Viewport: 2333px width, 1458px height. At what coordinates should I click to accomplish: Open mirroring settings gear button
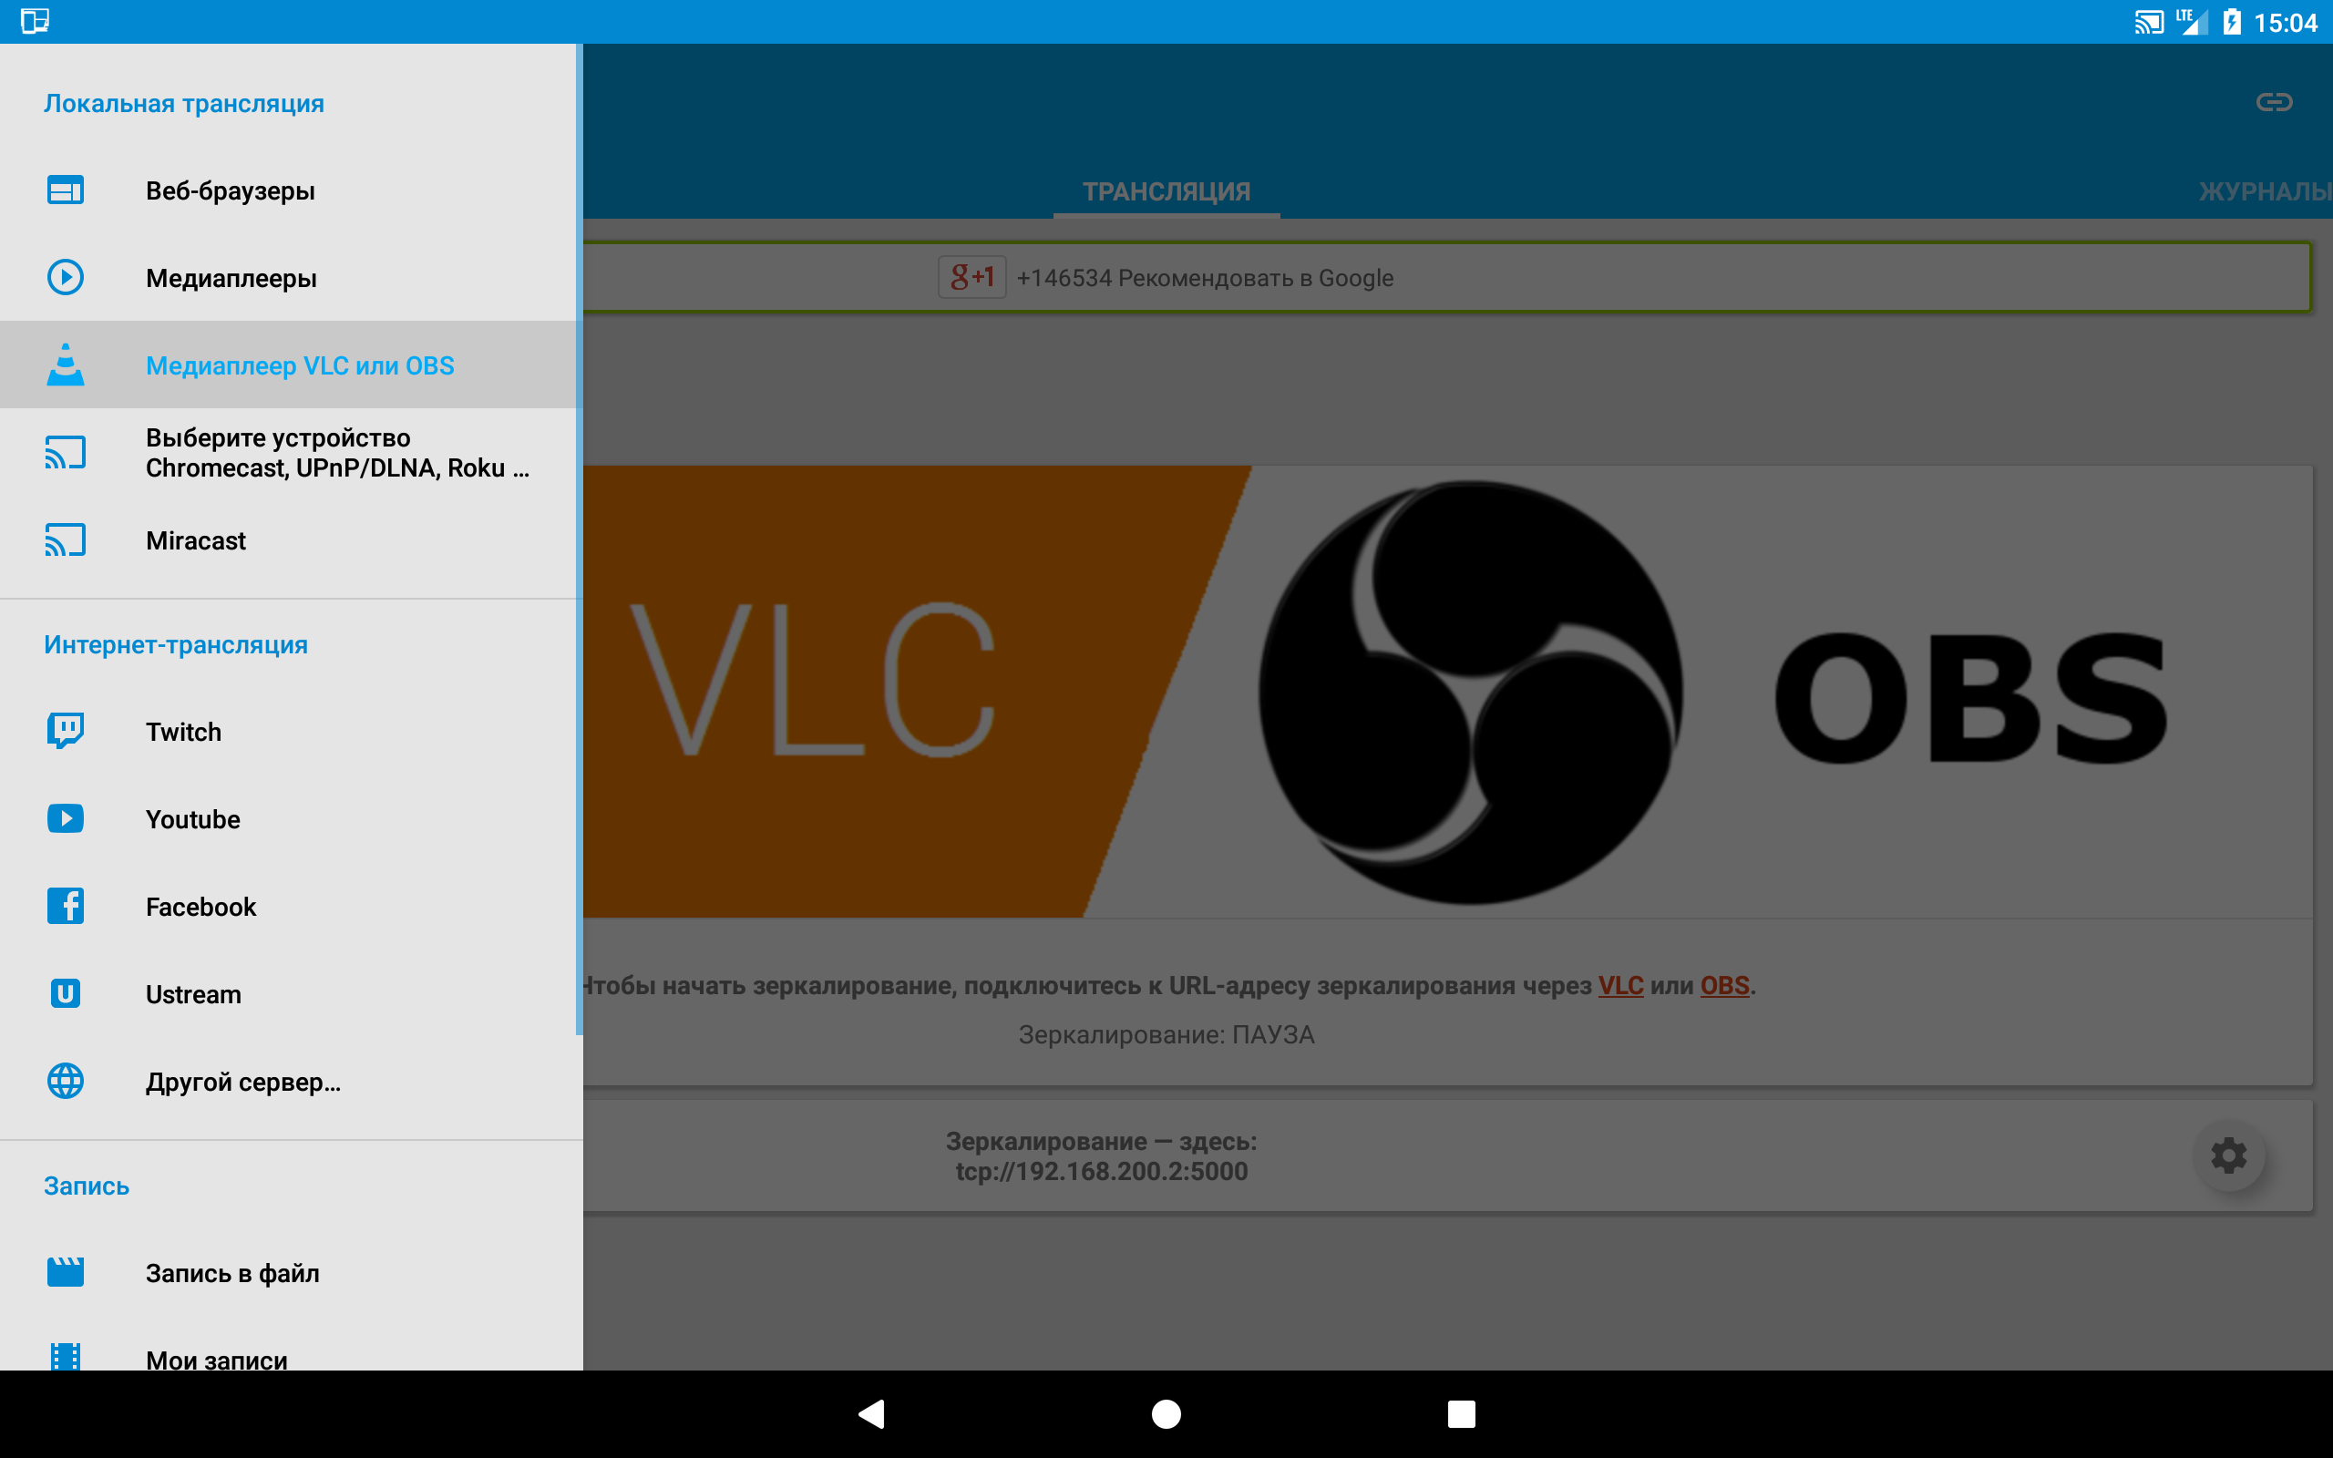point(2229,1155)
